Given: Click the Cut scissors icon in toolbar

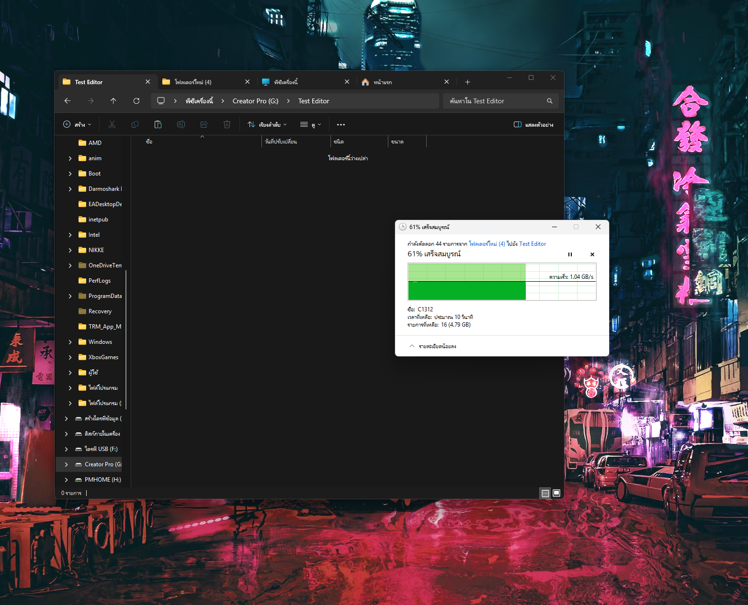Looking at the screenshot, I should (x=112, y=125).
